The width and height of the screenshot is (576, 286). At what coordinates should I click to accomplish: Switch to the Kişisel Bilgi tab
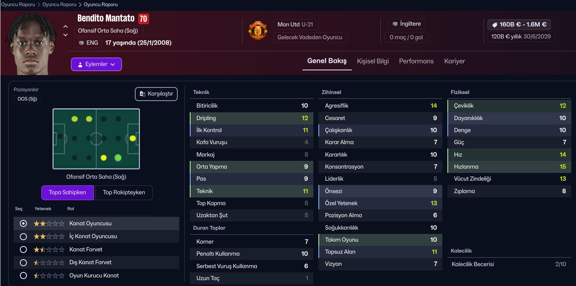pyautogui.click(x=373, y=61)
